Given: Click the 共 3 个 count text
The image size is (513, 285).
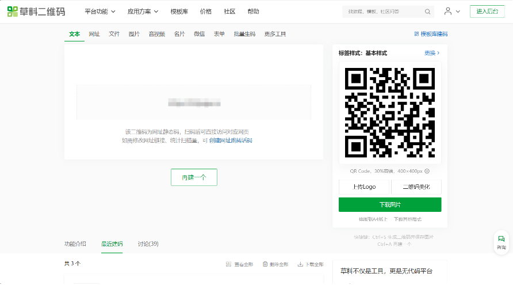Looking at the screenshot, I should [x=72, y=263].
